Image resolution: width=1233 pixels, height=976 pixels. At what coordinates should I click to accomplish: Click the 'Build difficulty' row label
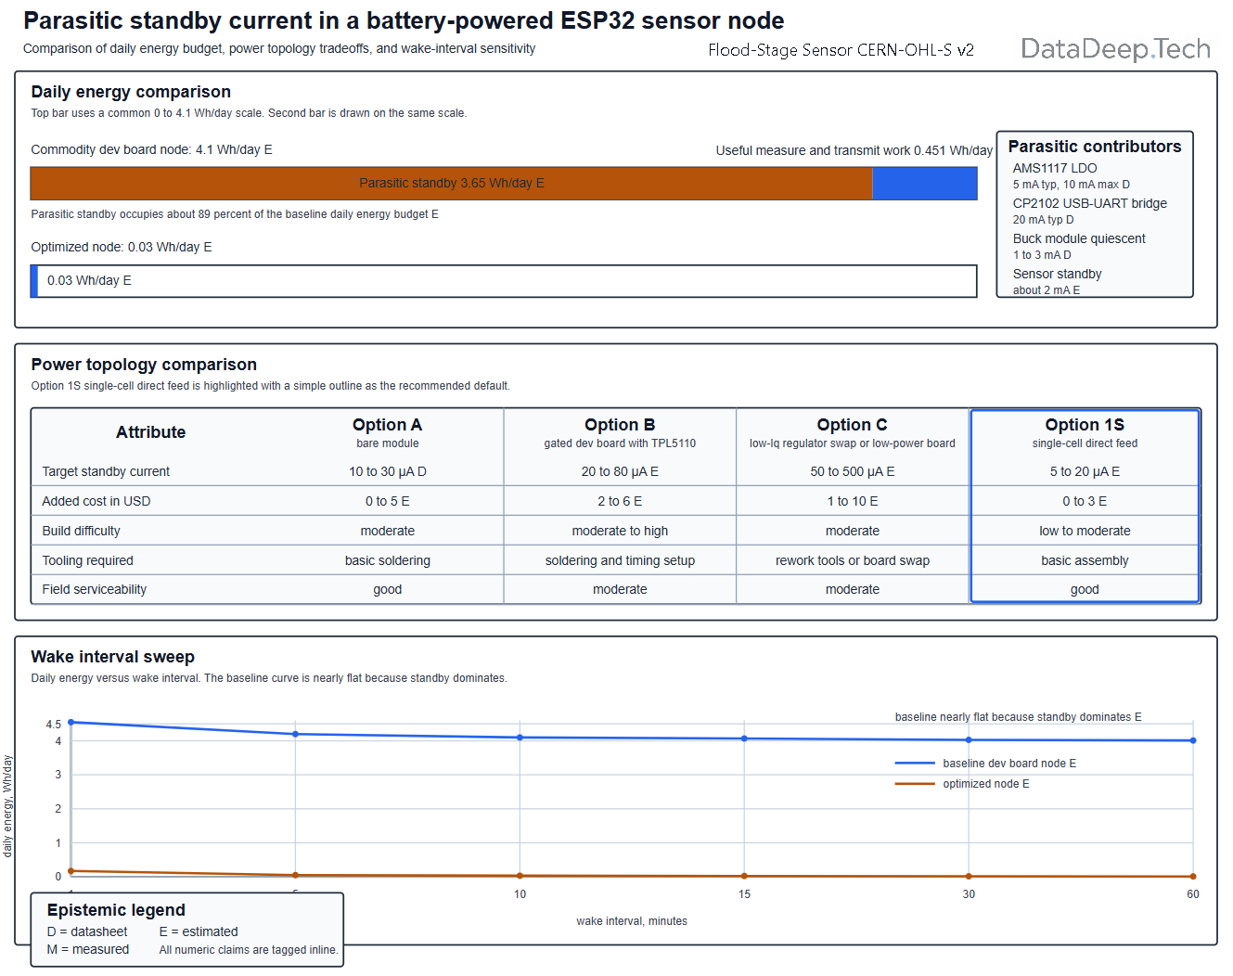(x=81, y=531)
